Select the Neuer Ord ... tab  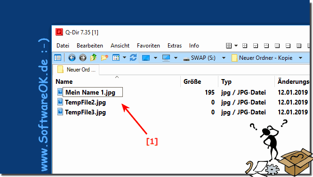pyautogui.click(x=76, y=70)
